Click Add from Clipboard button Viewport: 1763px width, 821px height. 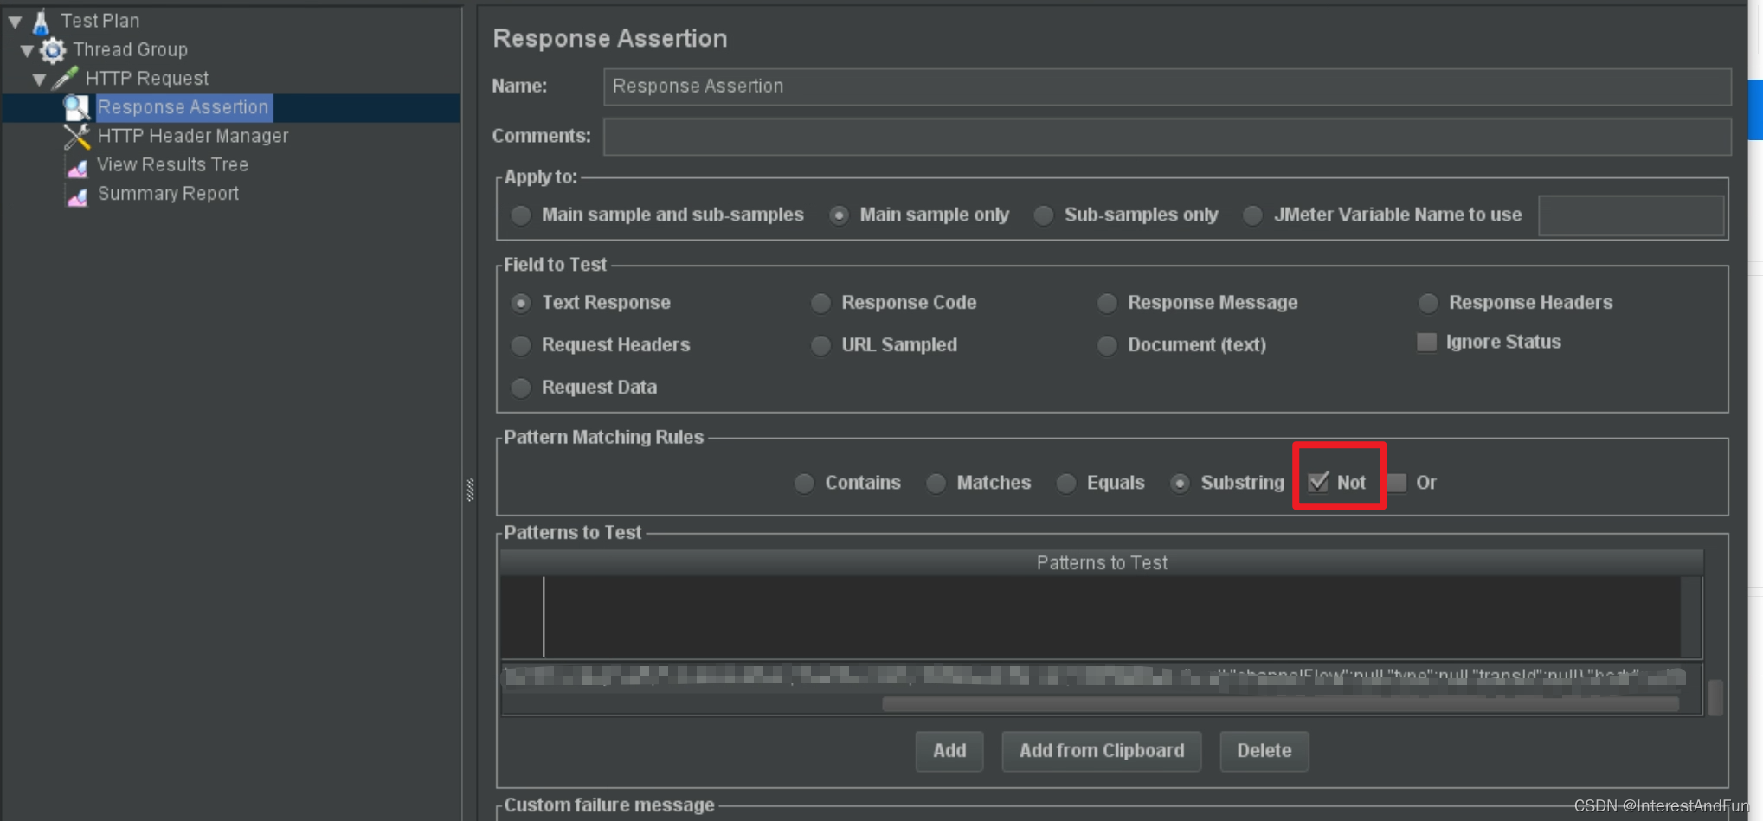(x=1101, y=751)
